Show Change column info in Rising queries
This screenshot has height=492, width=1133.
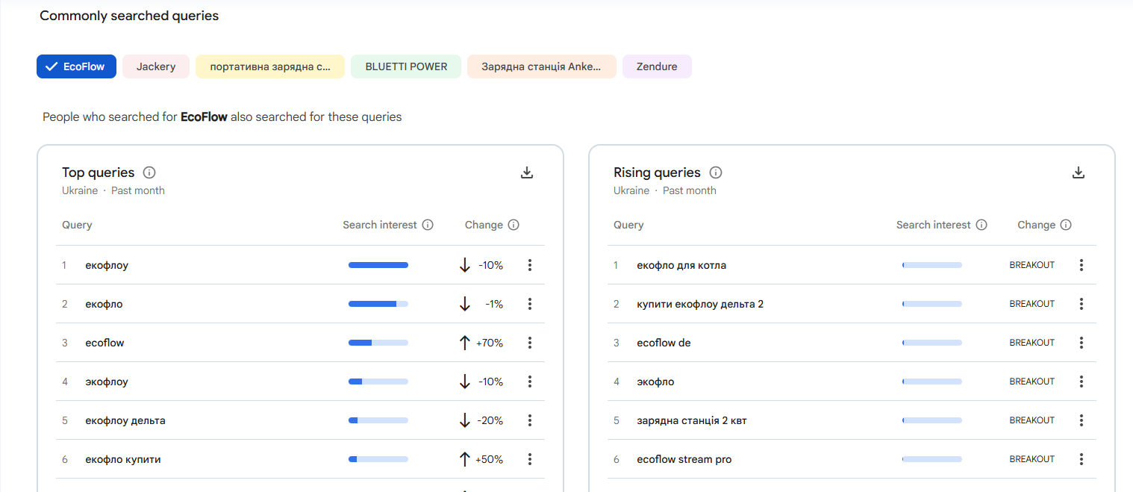click(1066, 225)
